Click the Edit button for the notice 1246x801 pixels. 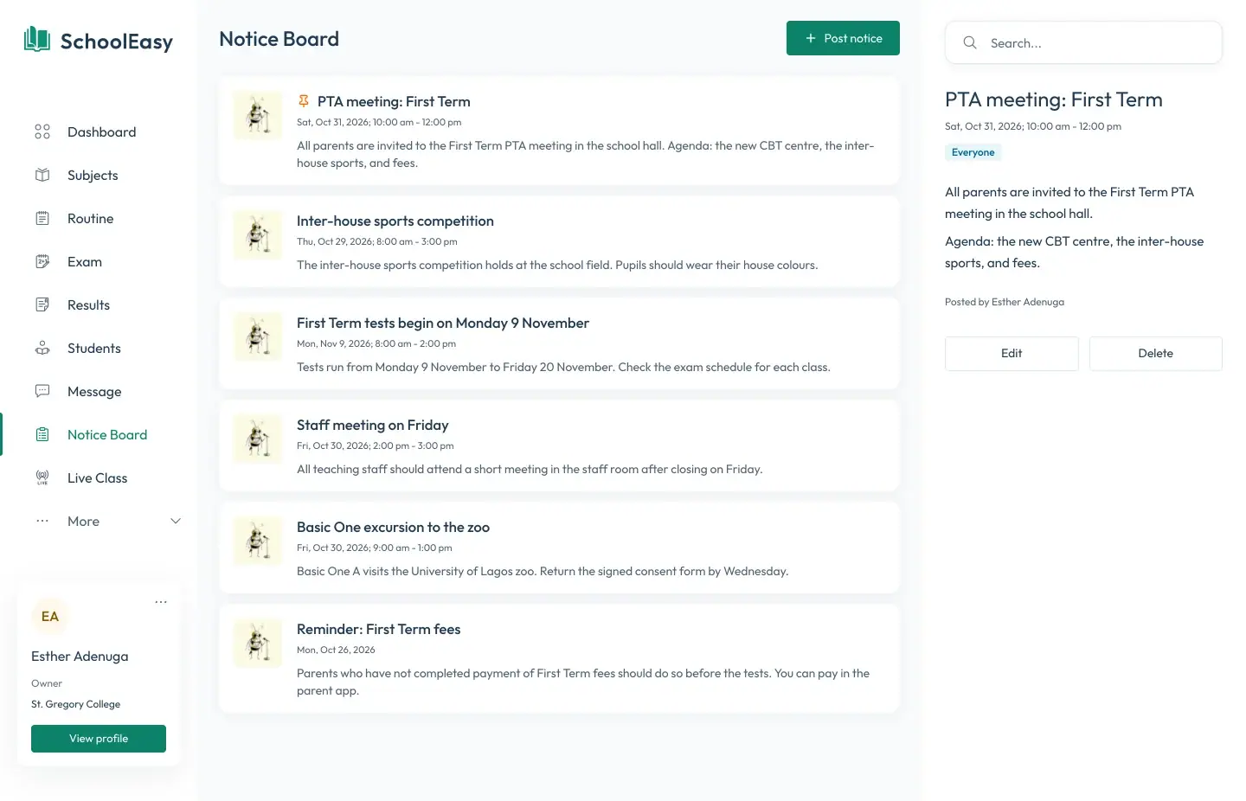1012,353
